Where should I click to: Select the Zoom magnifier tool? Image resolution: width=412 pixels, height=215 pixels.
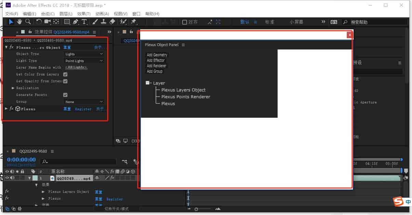tap(28, 22)
